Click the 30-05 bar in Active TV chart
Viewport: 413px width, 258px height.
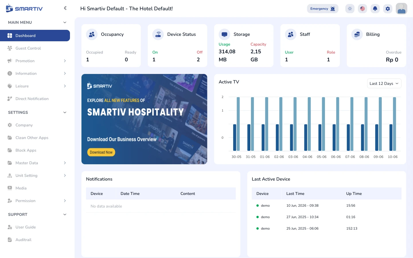(237, 124)
